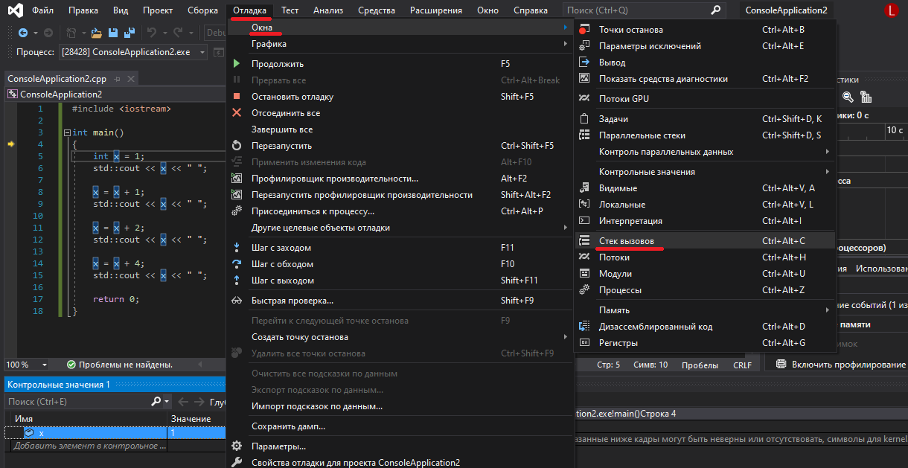Click the zoom out magnifier in diagnostics panel
The height and width of the screenshot is (468, 908).
(847, 97)
